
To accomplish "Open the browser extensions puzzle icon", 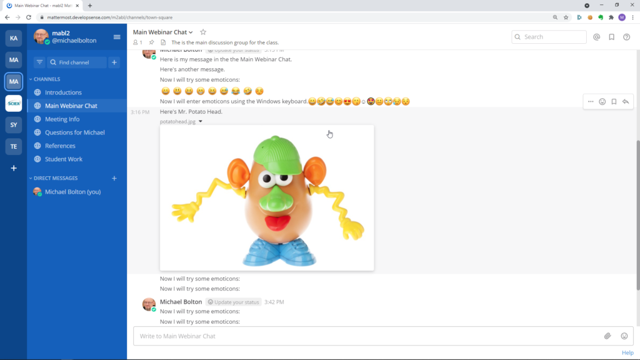I will tap(611, 17).
